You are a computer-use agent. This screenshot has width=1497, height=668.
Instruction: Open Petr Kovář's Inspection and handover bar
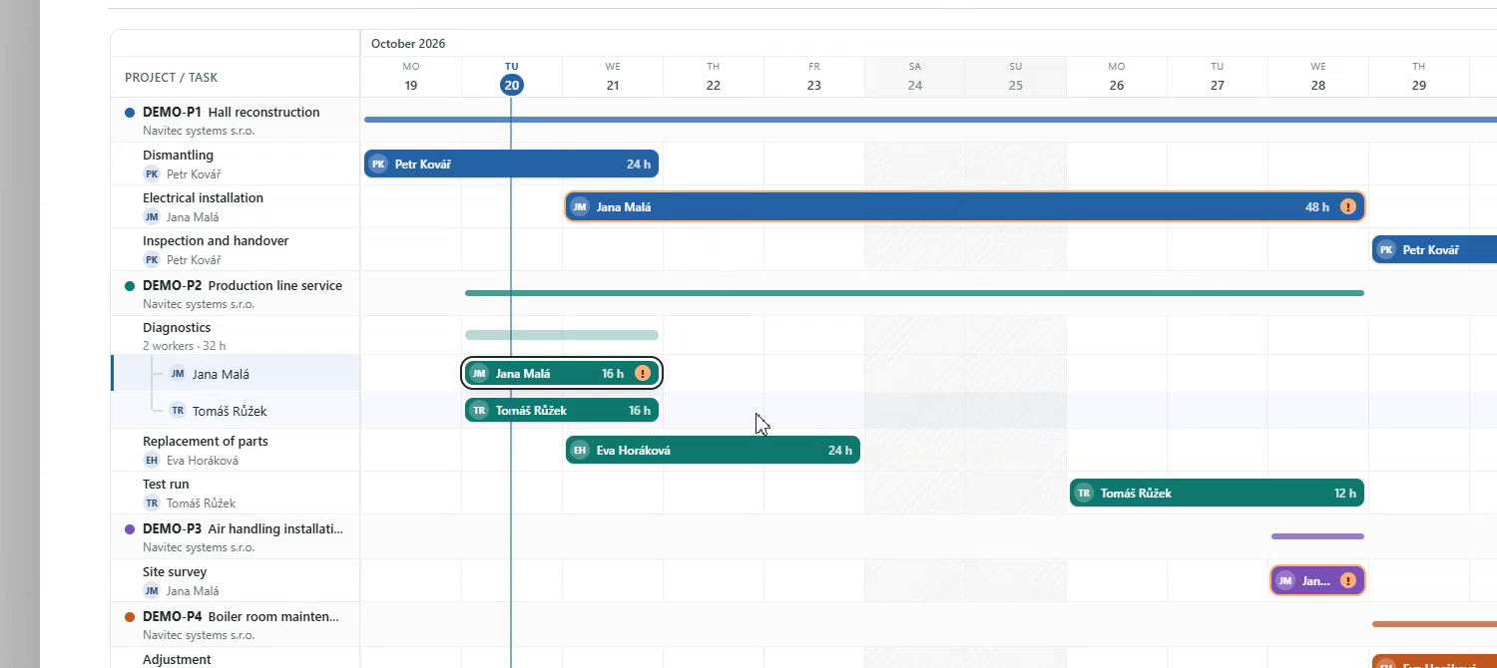1435,250
